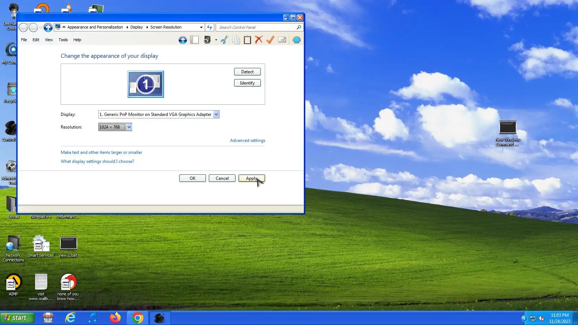Image resolution: width=578 pixels, height=325 pixels.
Task: Open the Display monitor dropdown
Action: [x=216, y=114]
